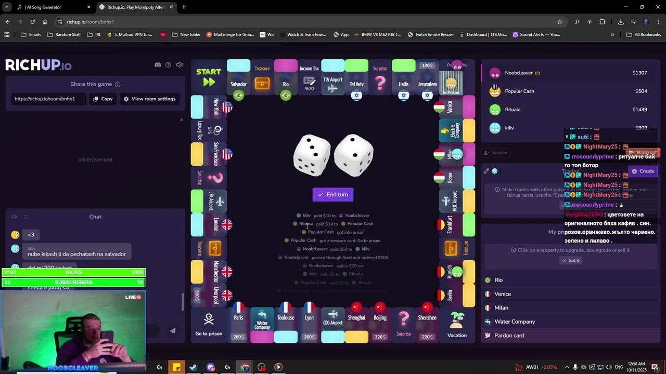Copy the room link
Screen dimensions: 666x374
point(103,99)
